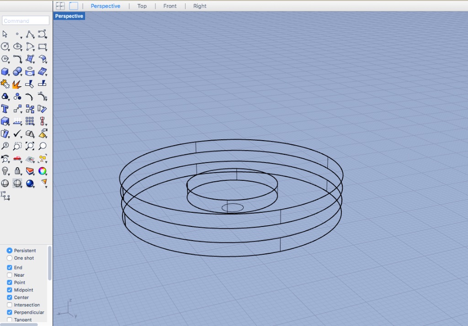
Task: Switch to the Right view tab
Action: pos(200,6)
